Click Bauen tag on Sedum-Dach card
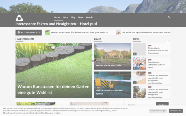The height and width of the screenshot is (116, 186). tap(99, 62)
